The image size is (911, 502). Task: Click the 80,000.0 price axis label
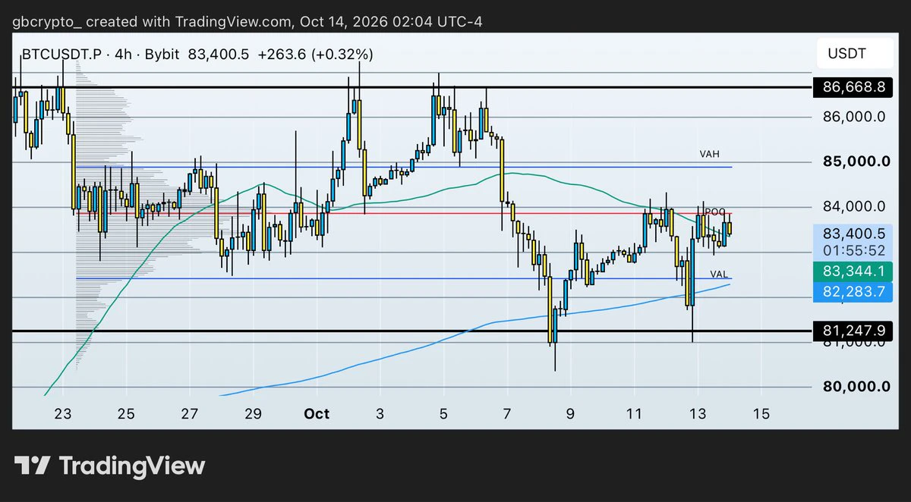[x=855, y=387]
